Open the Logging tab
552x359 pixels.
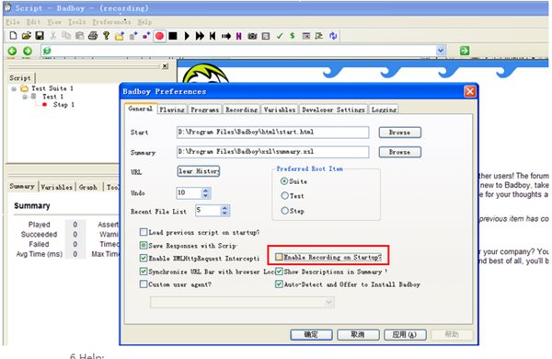(x=384, y=110)
